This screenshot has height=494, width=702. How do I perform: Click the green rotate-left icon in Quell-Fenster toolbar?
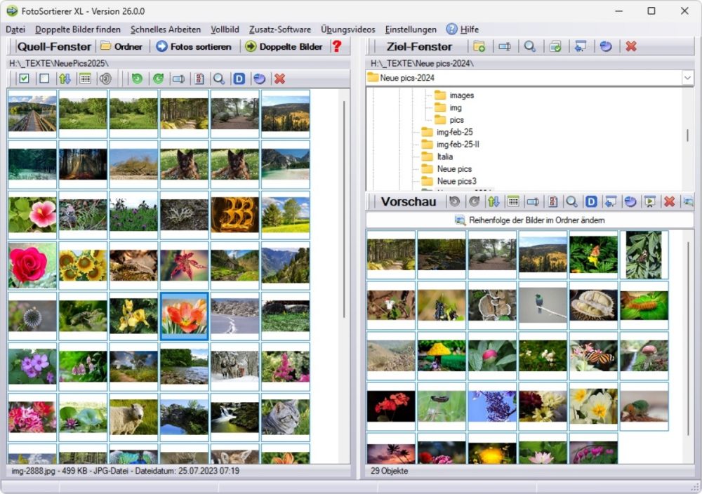[x=137, y=79]
